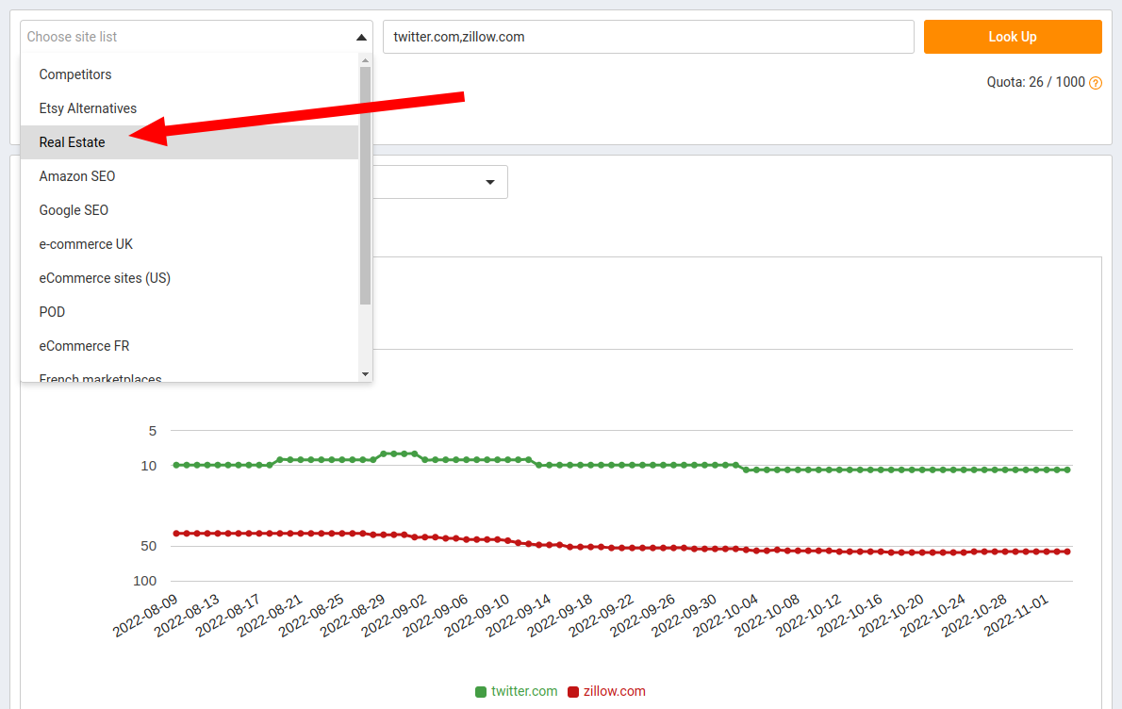Image resolution: width=1122 pixels, height=709 pixels.
Task: Pick eCommerce sites (US) from the menu
Action: point(104,277)
